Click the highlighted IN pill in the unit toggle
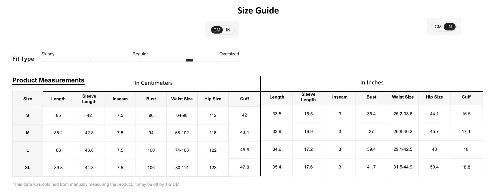Image resolution: width=495 pixels, height=195 pixels. [x=449, y=27]
